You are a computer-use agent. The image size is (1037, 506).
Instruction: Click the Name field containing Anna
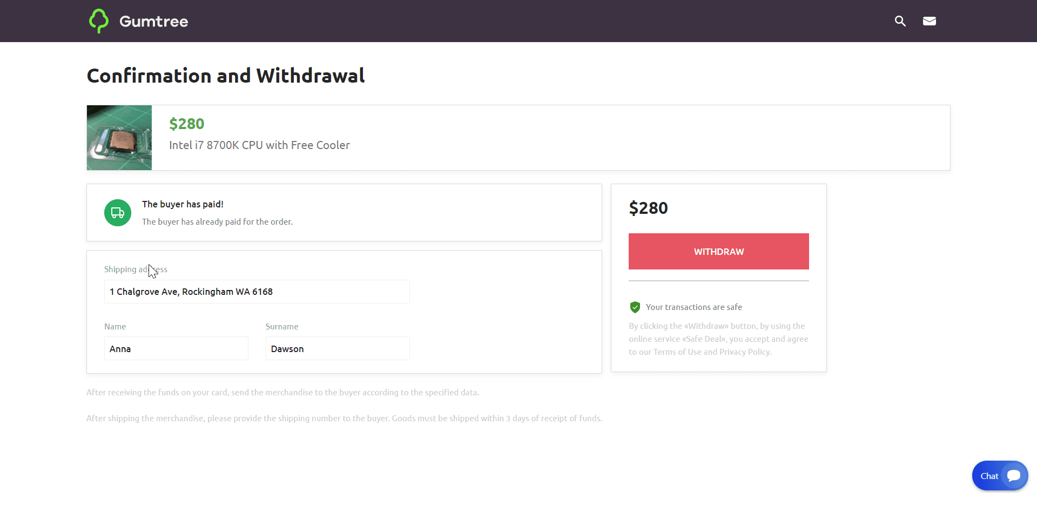(176, 349)
